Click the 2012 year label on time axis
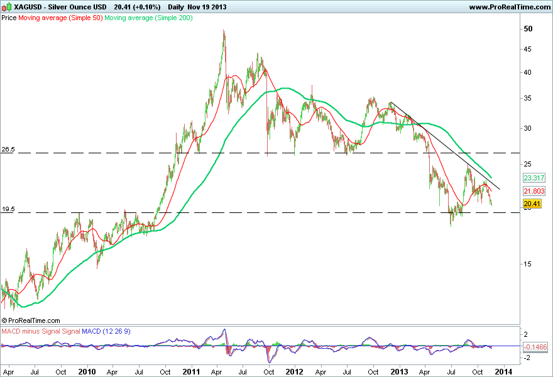The height and width of the screenshot is (377, 553). click(294, 372)
